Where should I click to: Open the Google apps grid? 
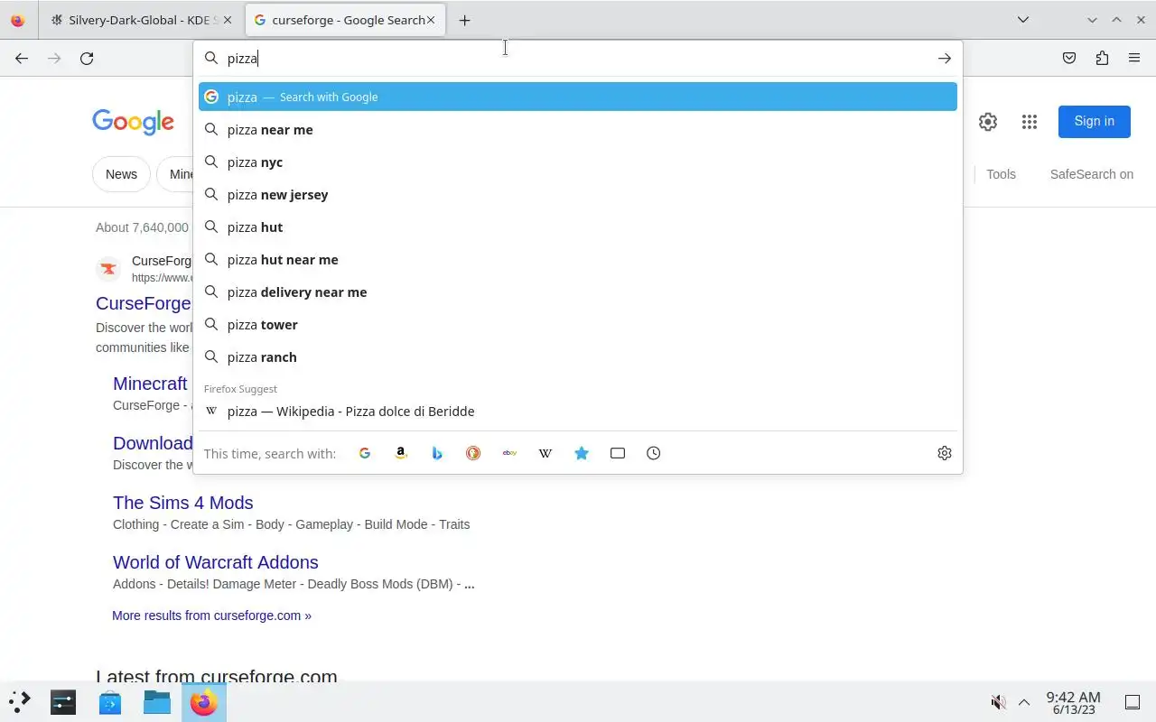pyautogui.click(x=1030, y=122)
